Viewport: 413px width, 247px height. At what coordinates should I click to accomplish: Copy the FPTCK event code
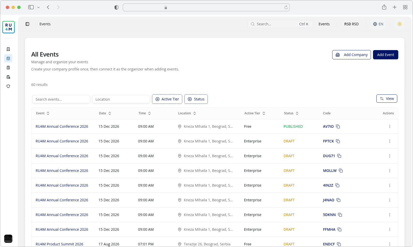[x=338, y=141]
